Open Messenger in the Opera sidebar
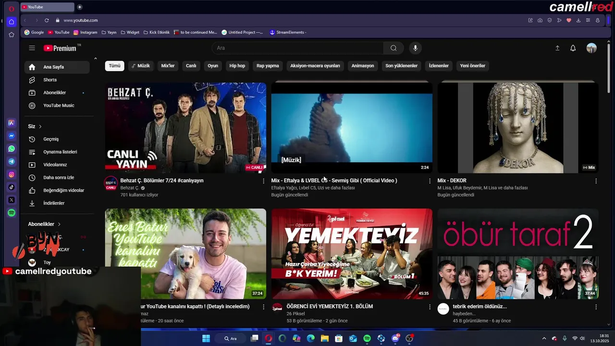 (x=12, y=136)
